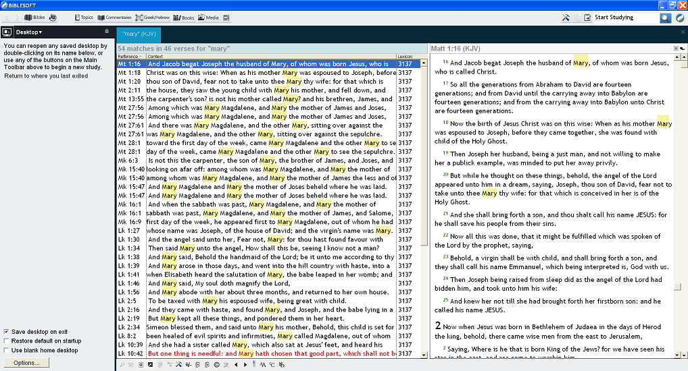Click the greyed puzzle icon in bottom toolbar
This screenshot has height=371, width=688.
[x=226, y=364]
